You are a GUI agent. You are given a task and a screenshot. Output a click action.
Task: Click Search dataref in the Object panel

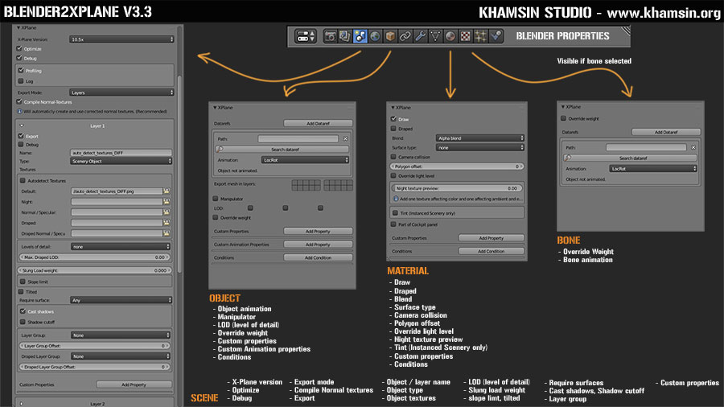click(x=282, y=150)
